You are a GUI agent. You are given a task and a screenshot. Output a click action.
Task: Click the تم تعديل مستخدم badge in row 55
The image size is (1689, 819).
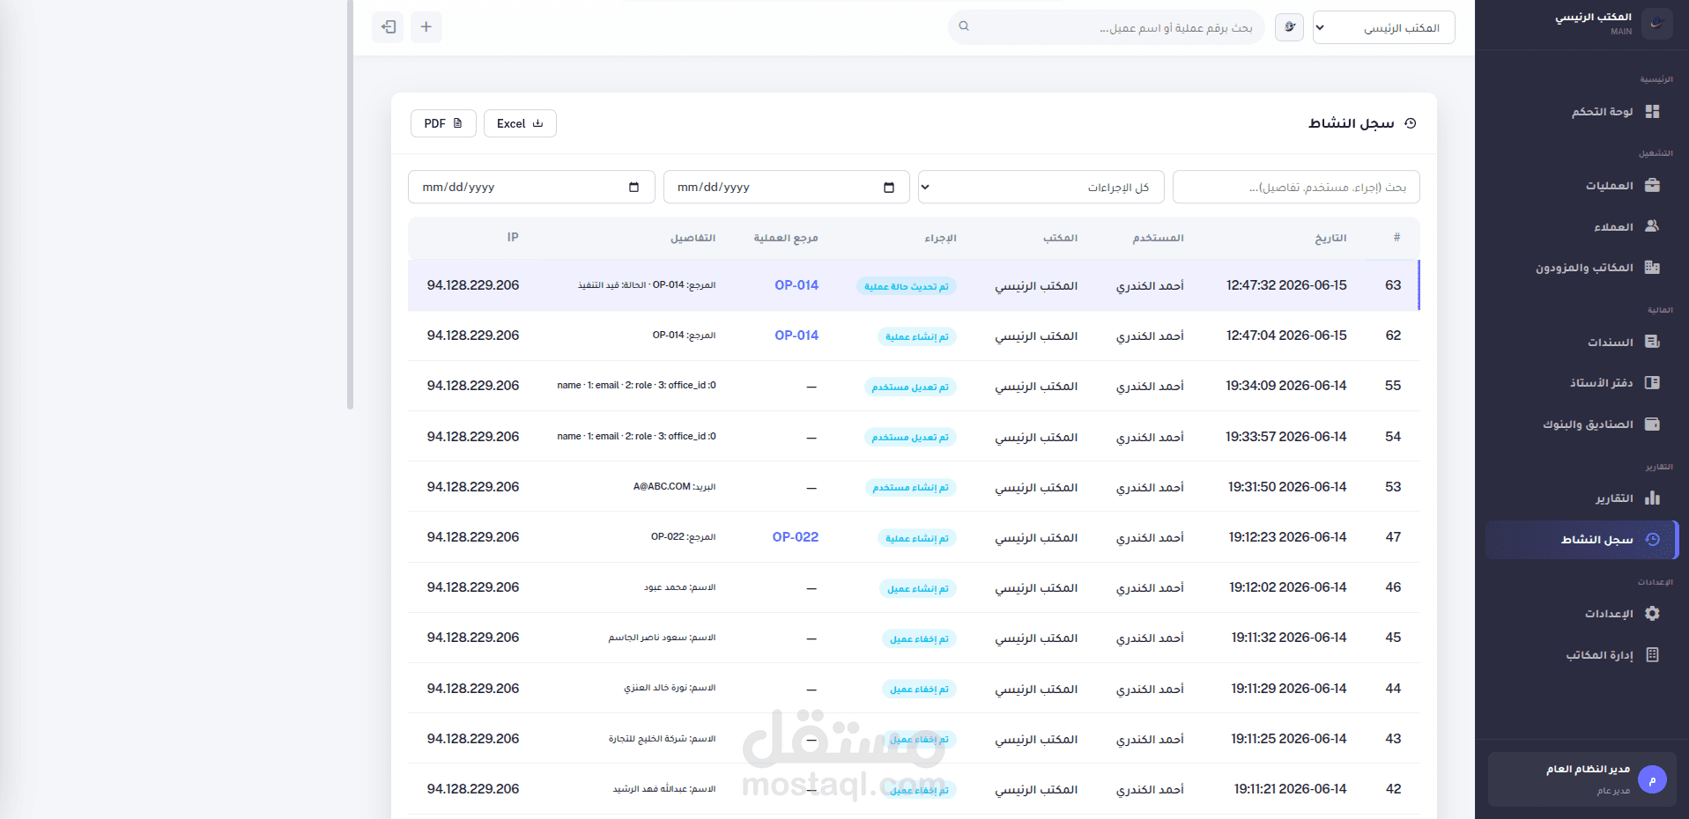(x=910, y=387)
